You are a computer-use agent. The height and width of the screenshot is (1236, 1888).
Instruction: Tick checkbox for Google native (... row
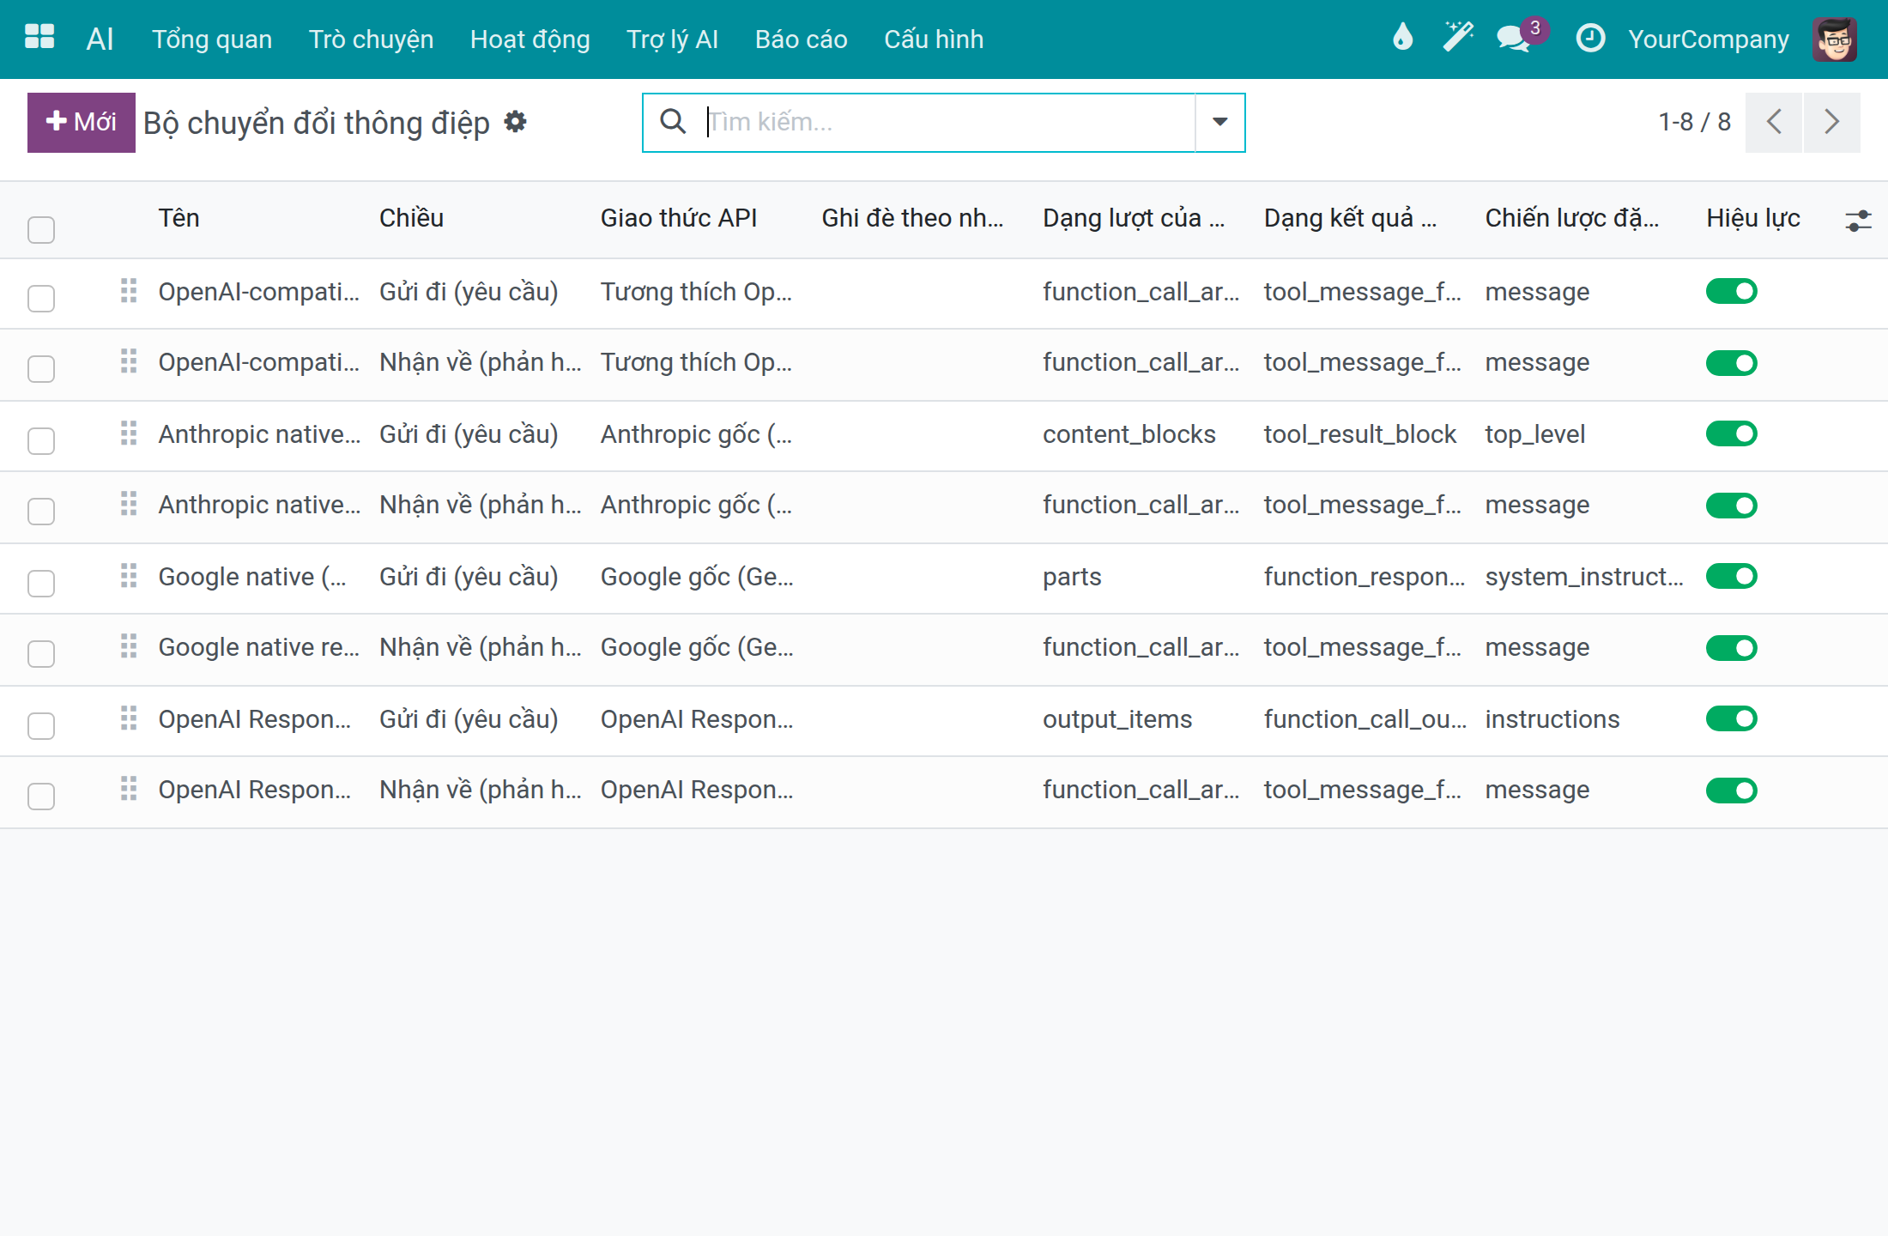click(41, 583)
